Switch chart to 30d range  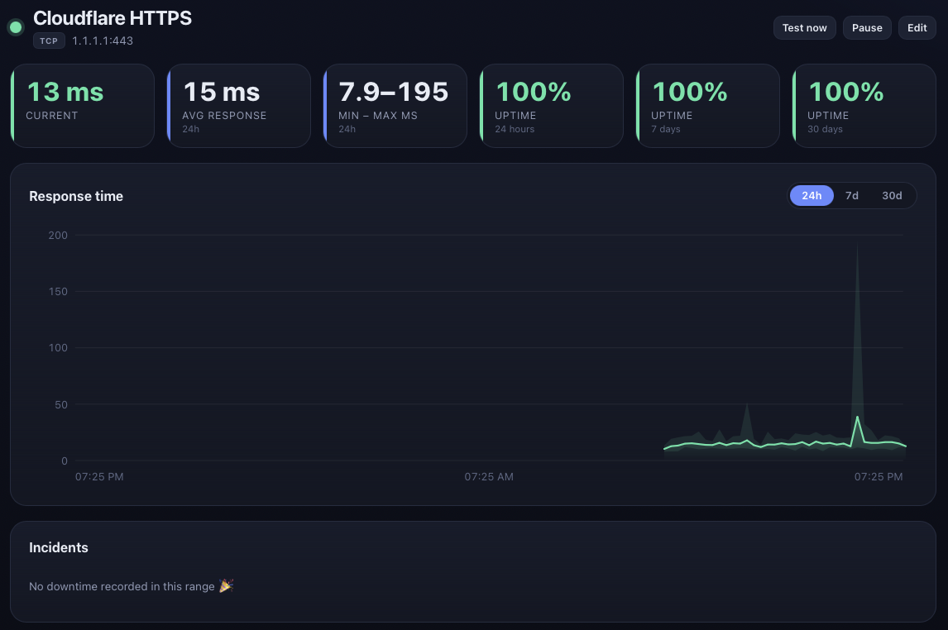892,196
